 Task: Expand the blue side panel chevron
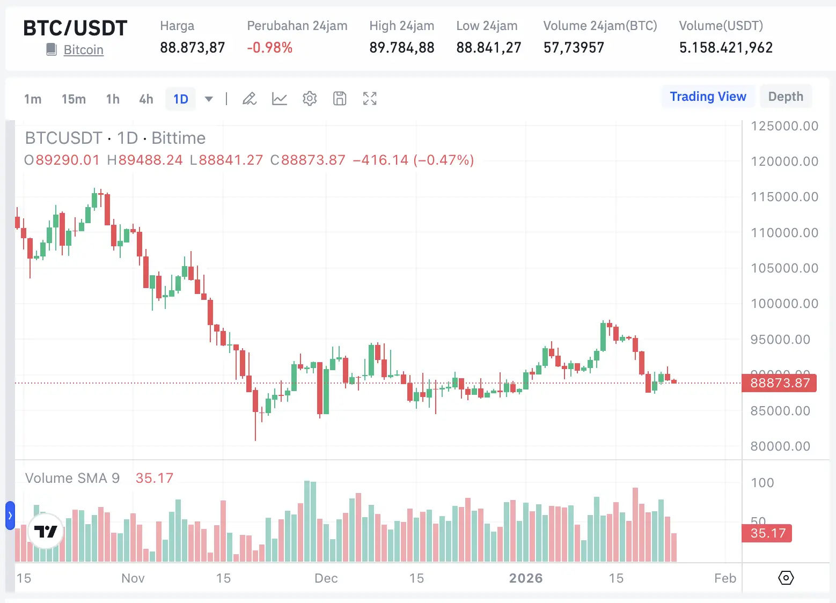[x=9, y=515]
